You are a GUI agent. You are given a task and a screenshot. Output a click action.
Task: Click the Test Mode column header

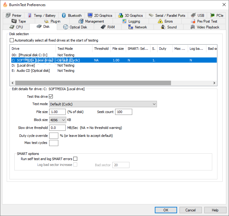pyautogui.click(x=74, y=49)
